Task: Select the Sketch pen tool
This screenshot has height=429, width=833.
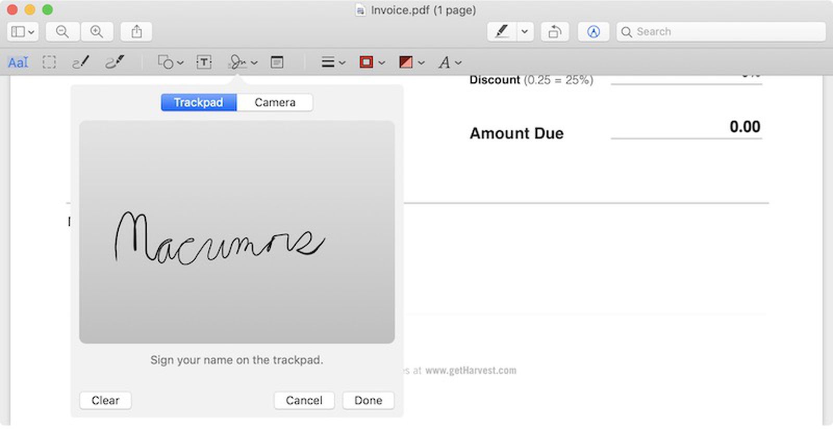Action: (x=80, y=62)
